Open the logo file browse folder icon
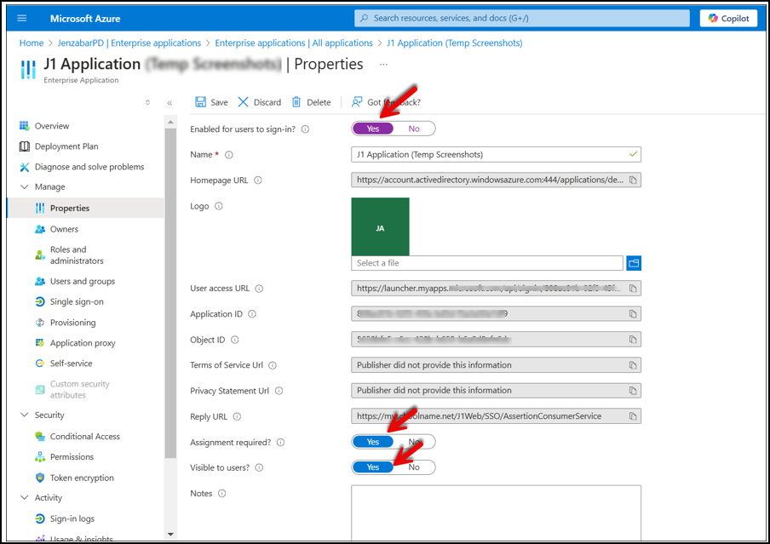770x544 pixels. click(634, 263)
